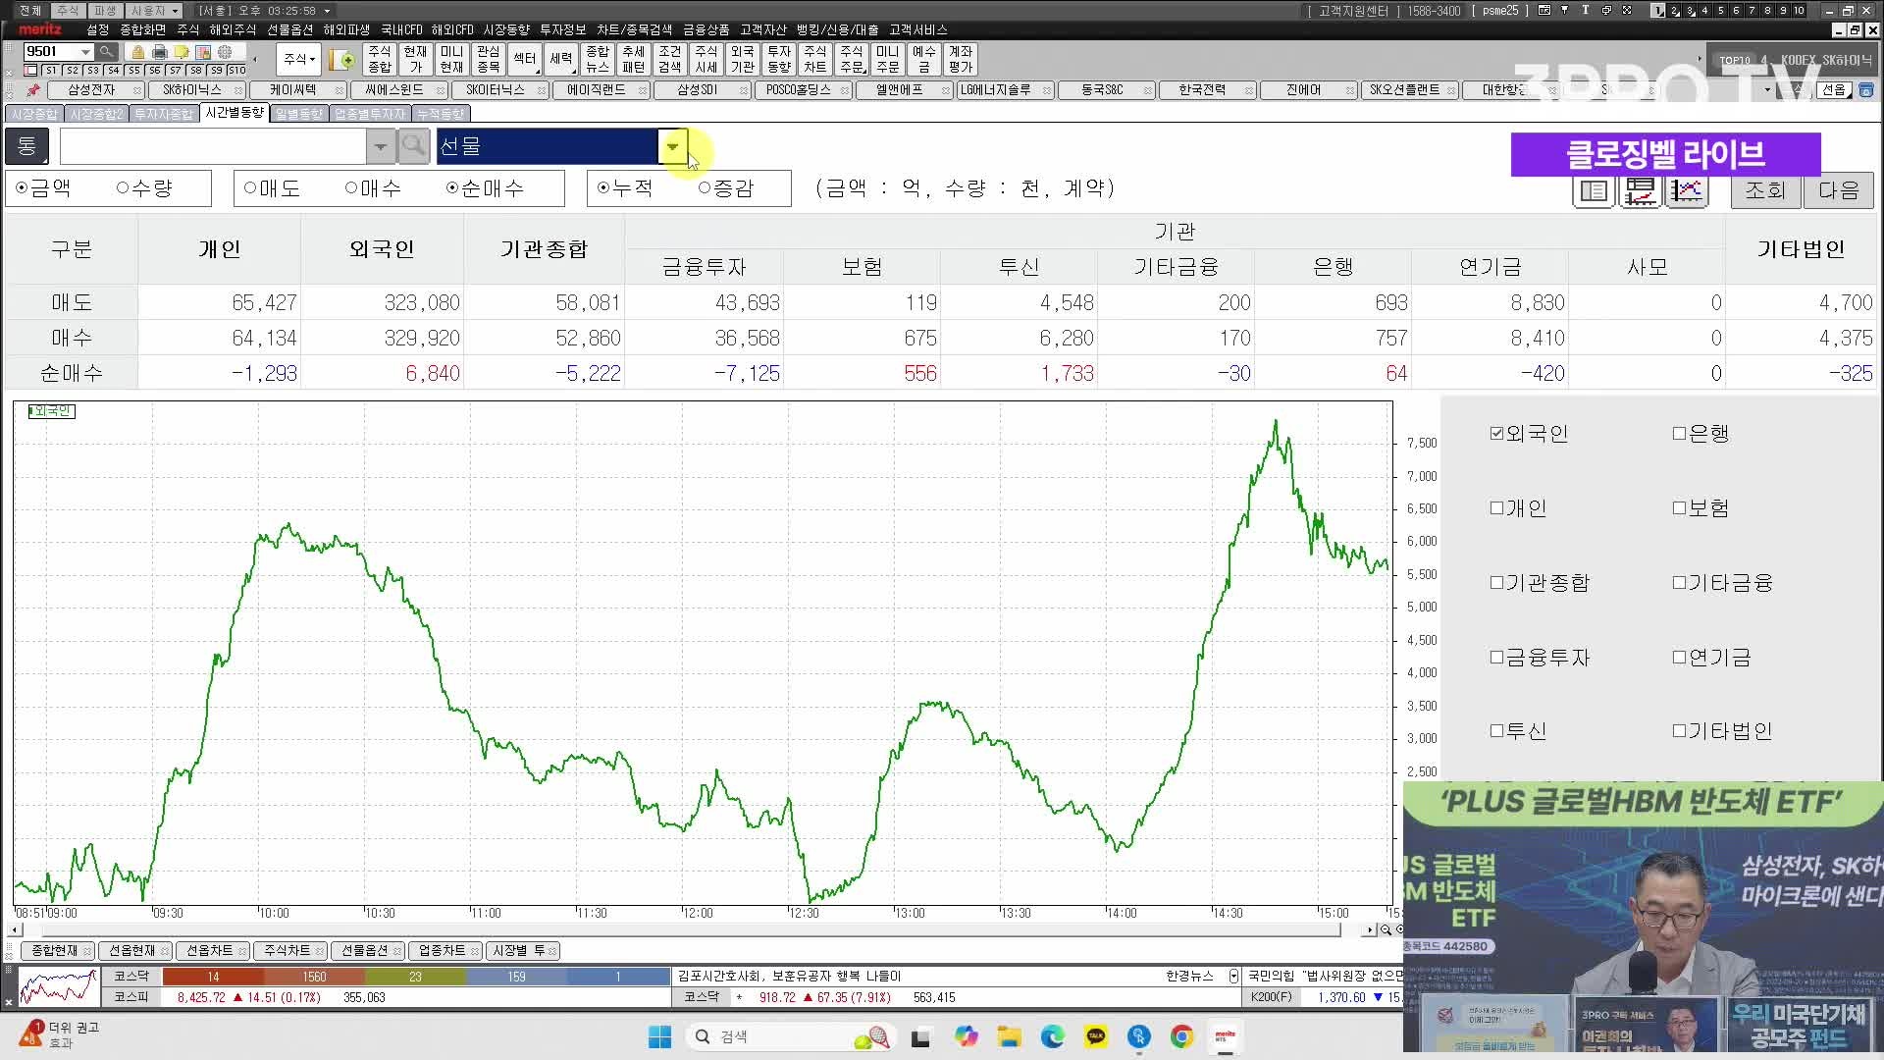Open the screen number 9501 dropdown
This screenshot has width=1884, height=1060.
(x=85, y=52)
